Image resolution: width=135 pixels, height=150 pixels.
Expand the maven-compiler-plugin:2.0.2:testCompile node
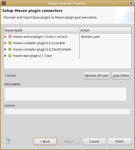(5, 49)
